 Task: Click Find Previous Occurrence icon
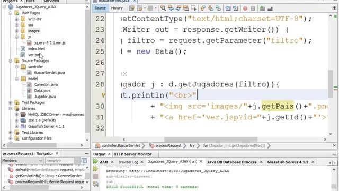click(171, 8)
